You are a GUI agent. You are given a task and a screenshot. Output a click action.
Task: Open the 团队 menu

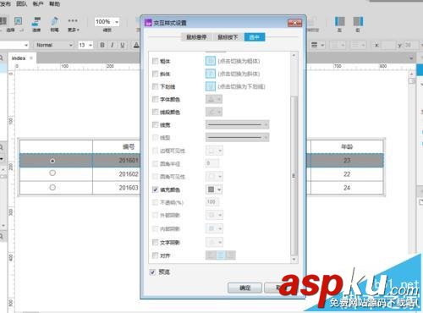coord(22,3)
